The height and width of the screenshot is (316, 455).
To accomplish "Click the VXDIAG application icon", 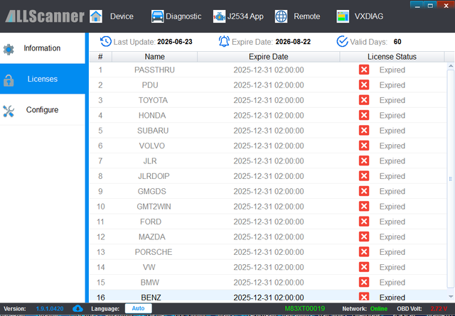I will tap(343, 16).
